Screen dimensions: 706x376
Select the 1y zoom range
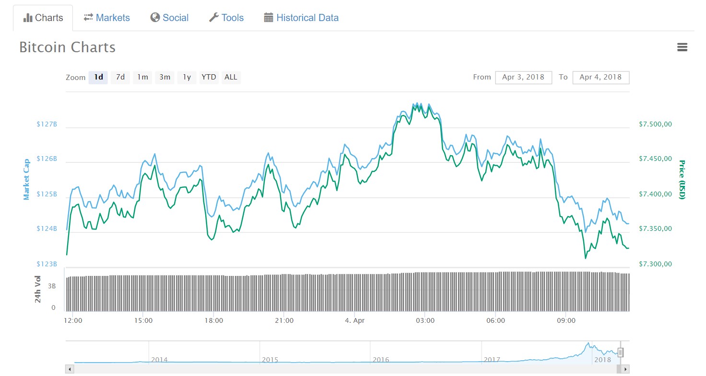187,77
